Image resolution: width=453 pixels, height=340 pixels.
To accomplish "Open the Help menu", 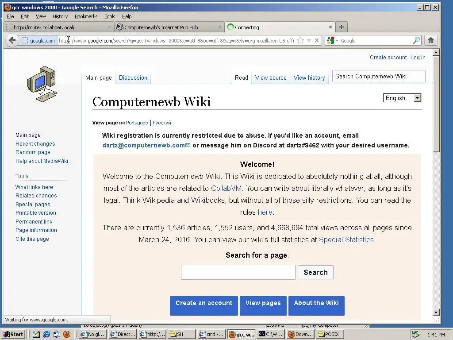I will point(127,16).
